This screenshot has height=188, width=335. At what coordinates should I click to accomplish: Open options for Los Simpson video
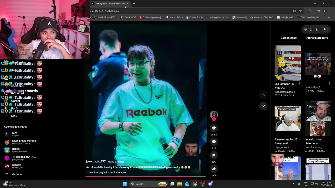(x=299, y=84)
